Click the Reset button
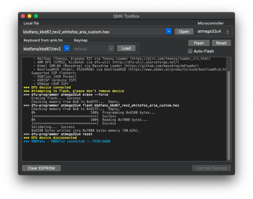Image resolution: width=253 pixels, height=199 pixels. [221, 43]
